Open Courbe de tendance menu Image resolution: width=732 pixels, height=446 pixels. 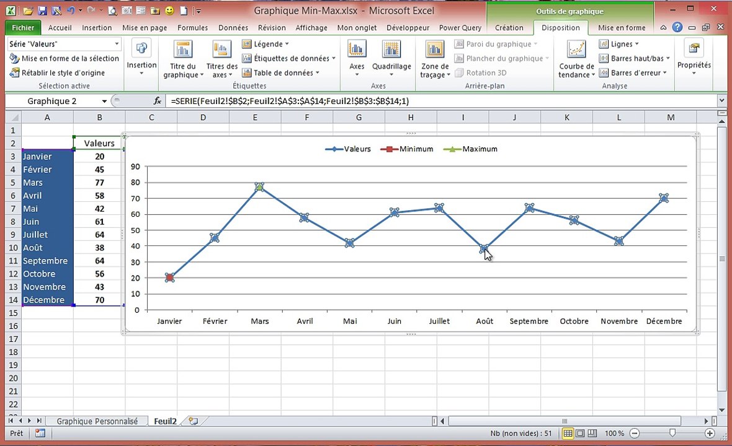point(576,59)
